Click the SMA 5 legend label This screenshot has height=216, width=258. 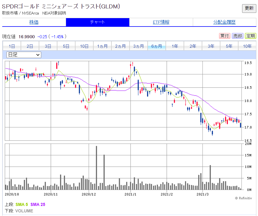[x=22, y=205]
